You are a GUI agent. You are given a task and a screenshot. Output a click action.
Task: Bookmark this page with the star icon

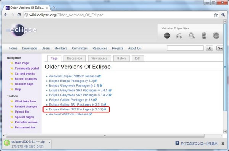[216, 15]
